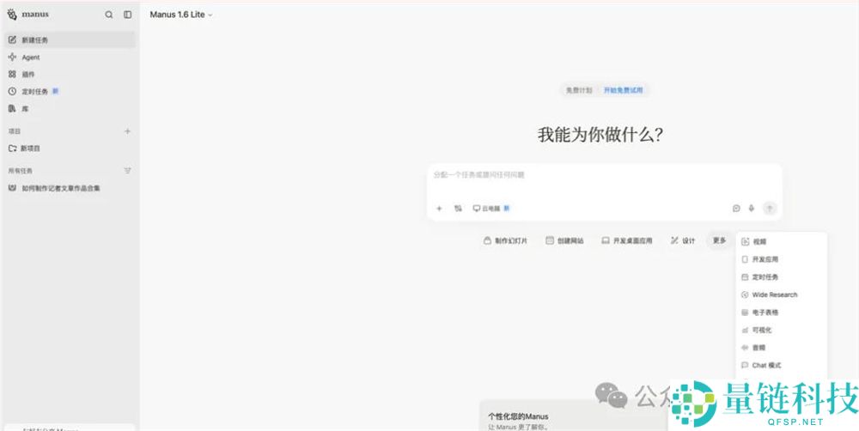Toggle the 更多 more options button
The width and height of the screenshot is (859, 431).
click(719, 240)
